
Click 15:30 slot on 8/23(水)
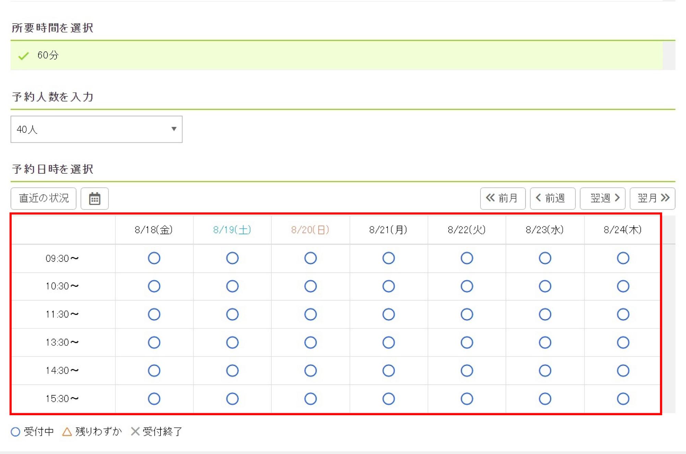click(x=545, y=399)
